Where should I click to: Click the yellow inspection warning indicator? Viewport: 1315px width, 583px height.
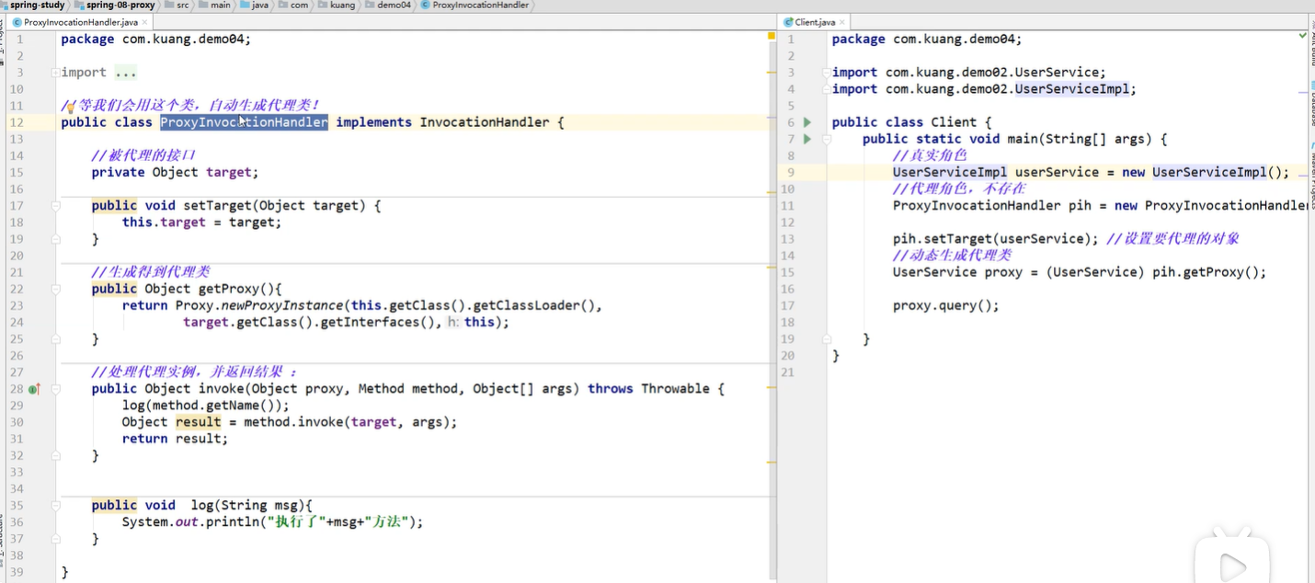click(772, 37)
